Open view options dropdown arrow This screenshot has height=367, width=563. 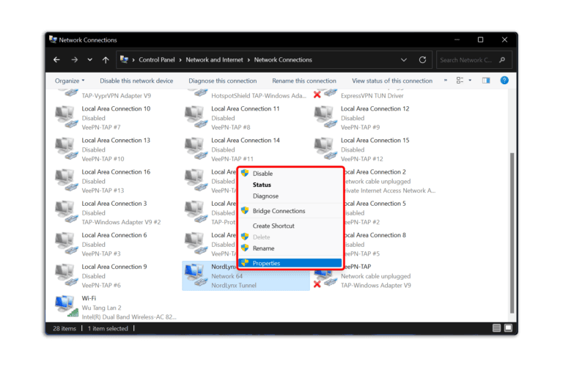(x=470, y=81)
